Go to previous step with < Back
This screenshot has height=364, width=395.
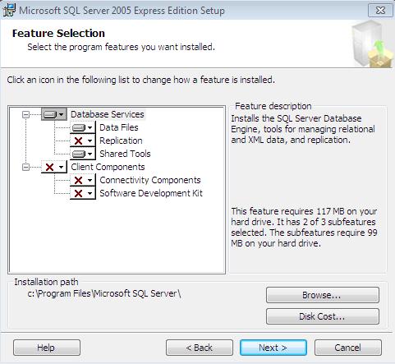pos(200,348)
